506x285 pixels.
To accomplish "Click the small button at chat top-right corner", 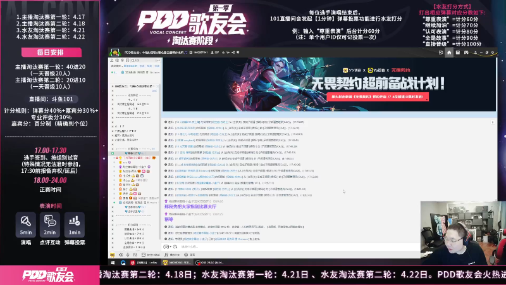I will click(493, 122).
